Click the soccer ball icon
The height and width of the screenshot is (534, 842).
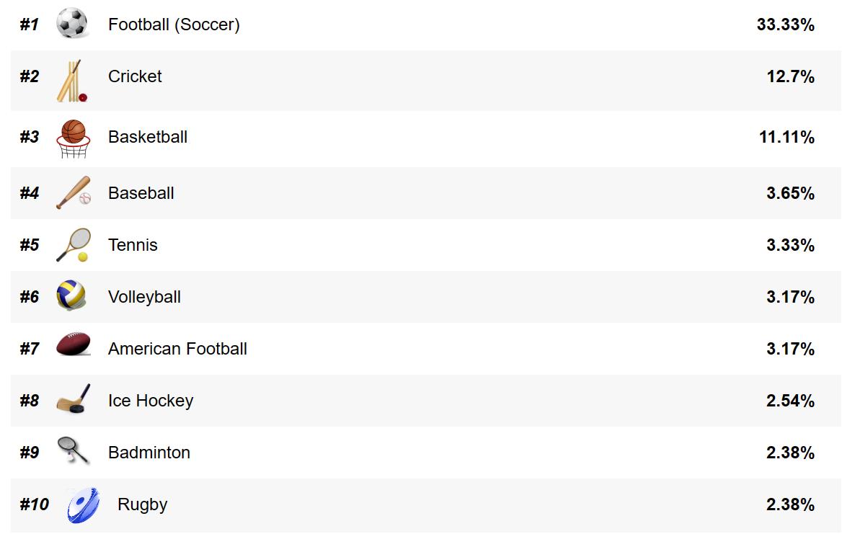click(x=72, y=24)
